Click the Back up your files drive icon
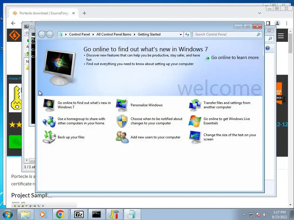294x220 pixels. (x=49, y=137)
